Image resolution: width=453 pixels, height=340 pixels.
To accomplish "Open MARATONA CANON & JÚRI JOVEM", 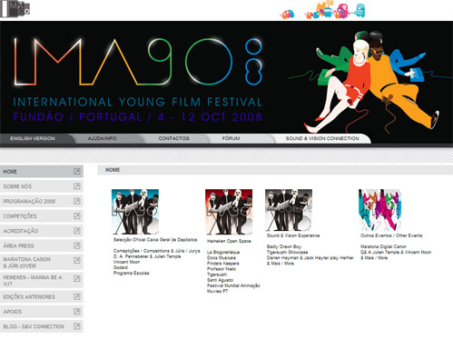I will [x=42, y=262].
